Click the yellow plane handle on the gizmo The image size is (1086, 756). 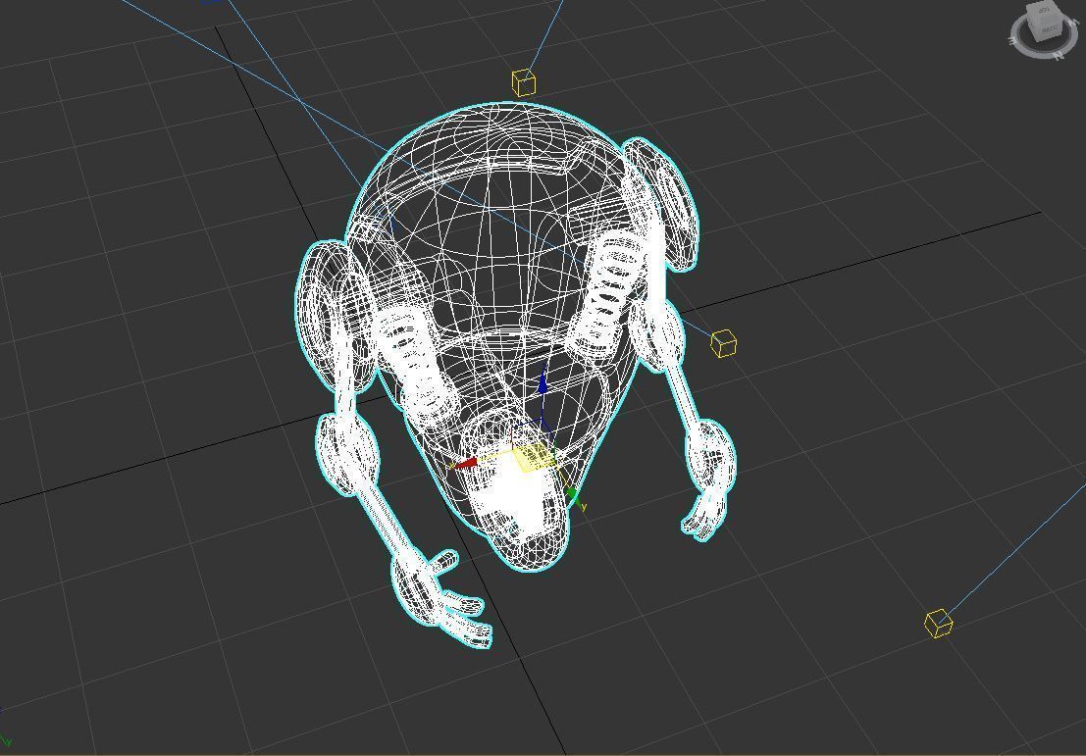530,458
